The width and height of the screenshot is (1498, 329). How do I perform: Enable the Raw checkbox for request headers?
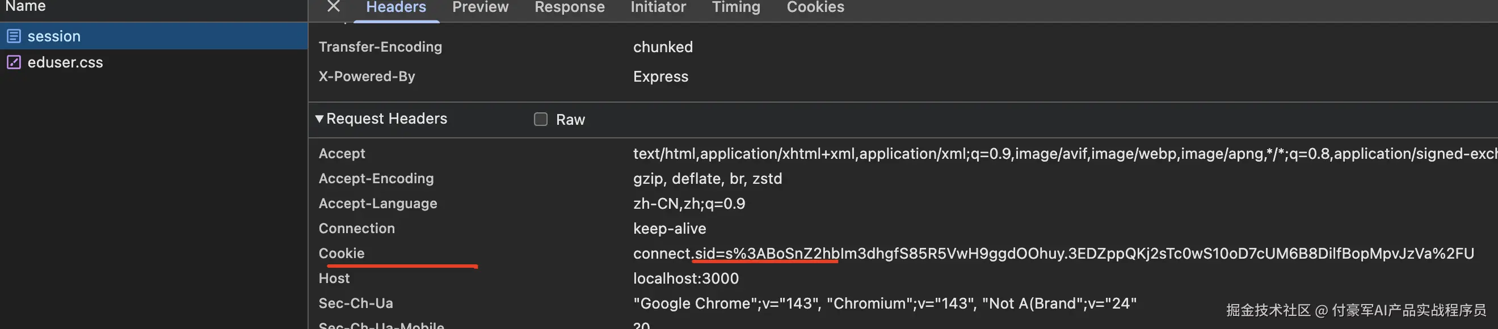coord(541,119)
